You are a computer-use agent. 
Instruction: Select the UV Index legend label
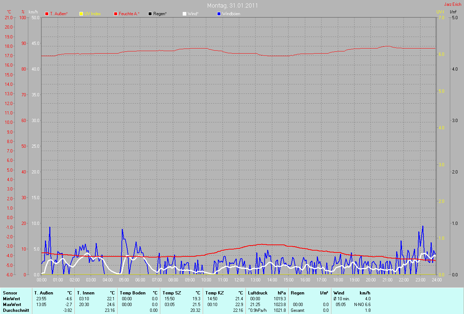click(92, 14)
